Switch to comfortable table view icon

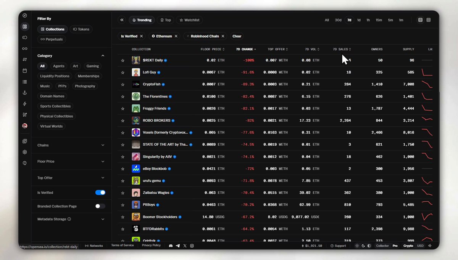pos(420,20)
